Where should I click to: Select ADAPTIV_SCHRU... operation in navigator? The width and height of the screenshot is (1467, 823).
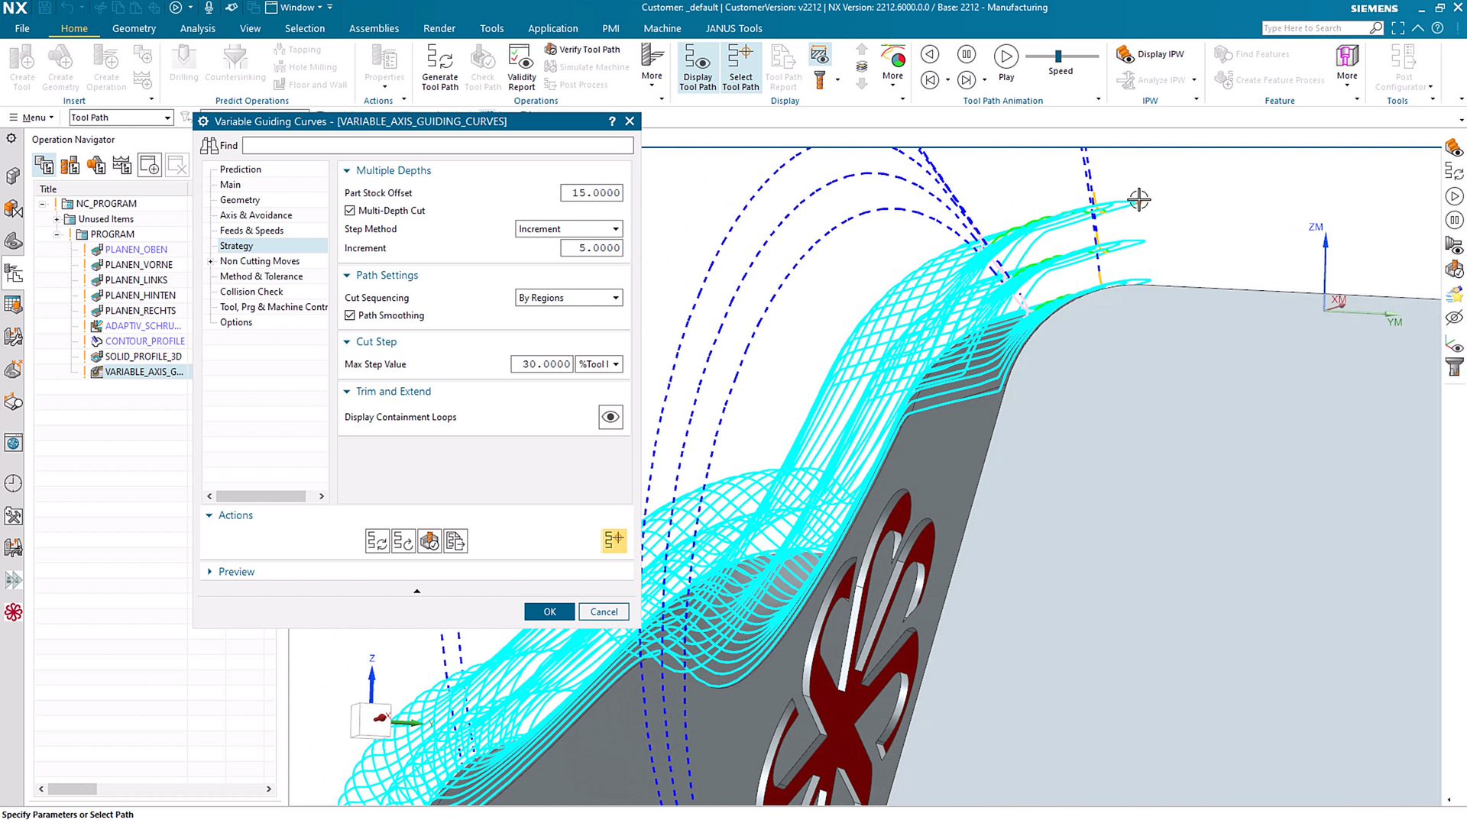(x=142, y=326)
